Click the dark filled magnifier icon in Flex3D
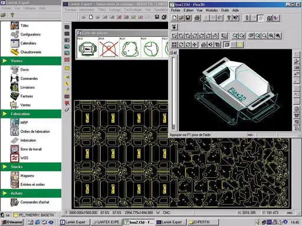Image resolution: width=302 pixels, height=226 pixels. click(278, 35)
